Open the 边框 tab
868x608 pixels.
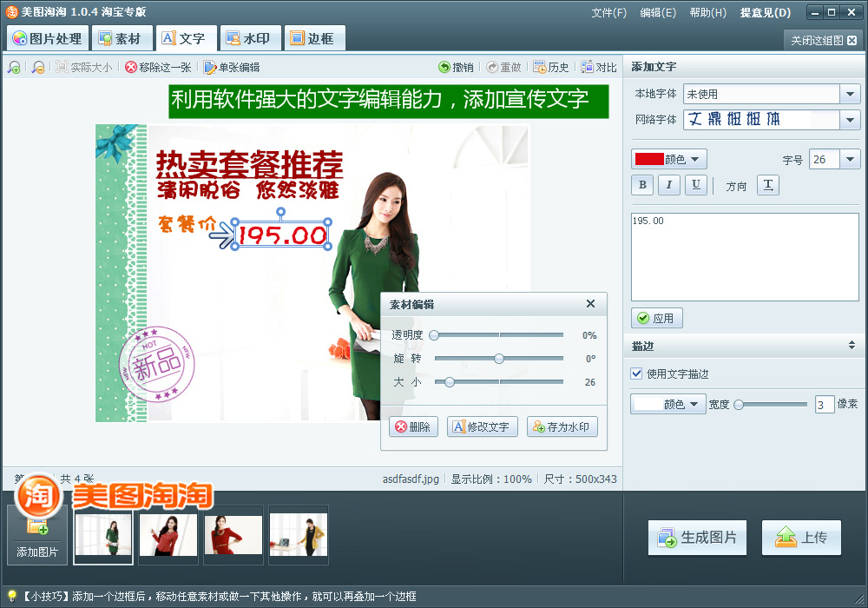point(314,38)
